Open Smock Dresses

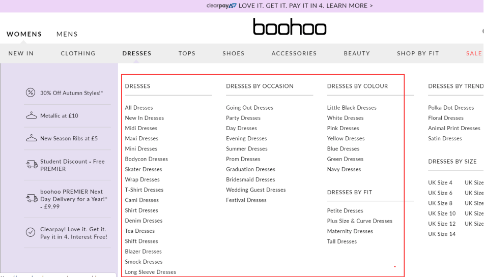(x=144, y=262)
